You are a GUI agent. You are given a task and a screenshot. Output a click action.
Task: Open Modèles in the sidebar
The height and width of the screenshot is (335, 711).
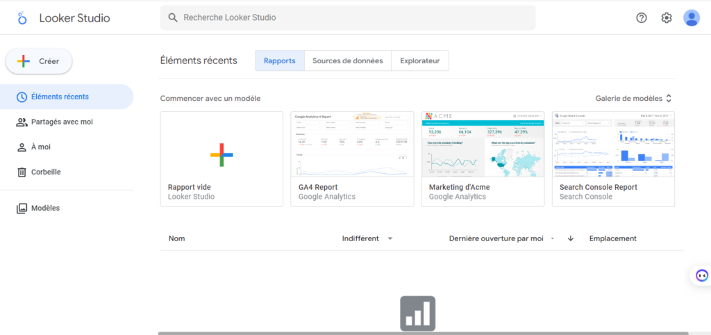(67, 209)
